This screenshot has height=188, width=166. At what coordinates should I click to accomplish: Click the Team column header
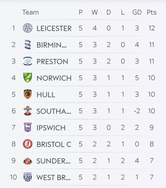(x=30, y=12)
